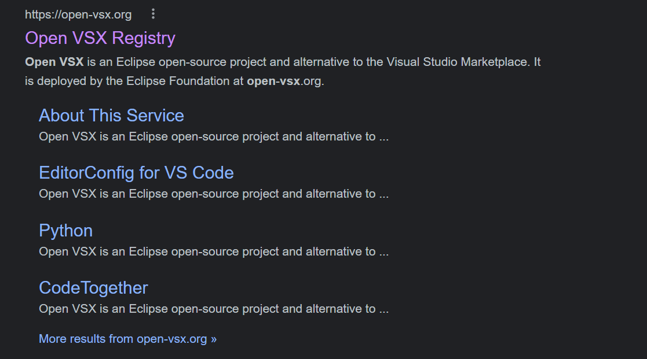Viewport: 647px width, 359px height.
Task: Click the CodeTogether result's snippet text
Action: coord(213,309)
